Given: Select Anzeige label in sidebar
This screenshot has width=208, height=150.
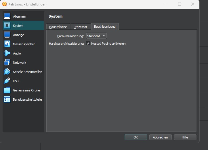Looking at the screenshot, I should pyautogui.click(x=19, y=35).
